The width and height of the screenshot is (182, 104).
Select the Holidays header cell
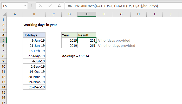pyautogui.click(x=34, y=35)
